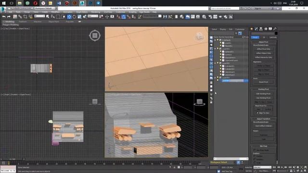Click the Scene Explorer search filter field
Image resolution: width=308 pixels, height=173 pixels.
(x=222, y=33)
